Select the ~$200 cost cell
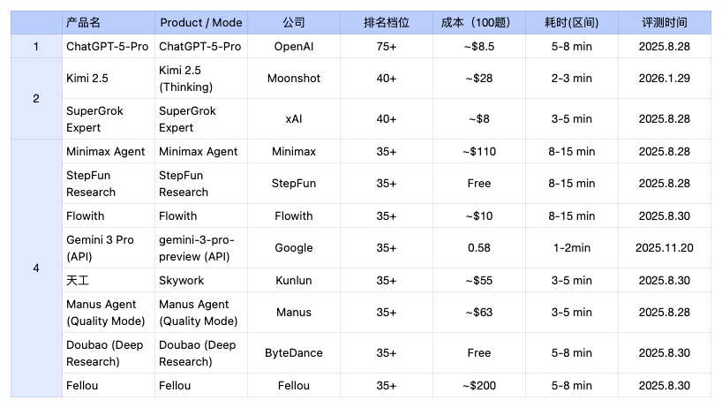 click(478, 385)
